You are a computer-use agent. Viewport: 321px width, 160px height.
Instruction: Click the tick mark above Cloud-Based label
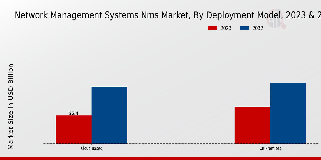[x=91, y=145]
